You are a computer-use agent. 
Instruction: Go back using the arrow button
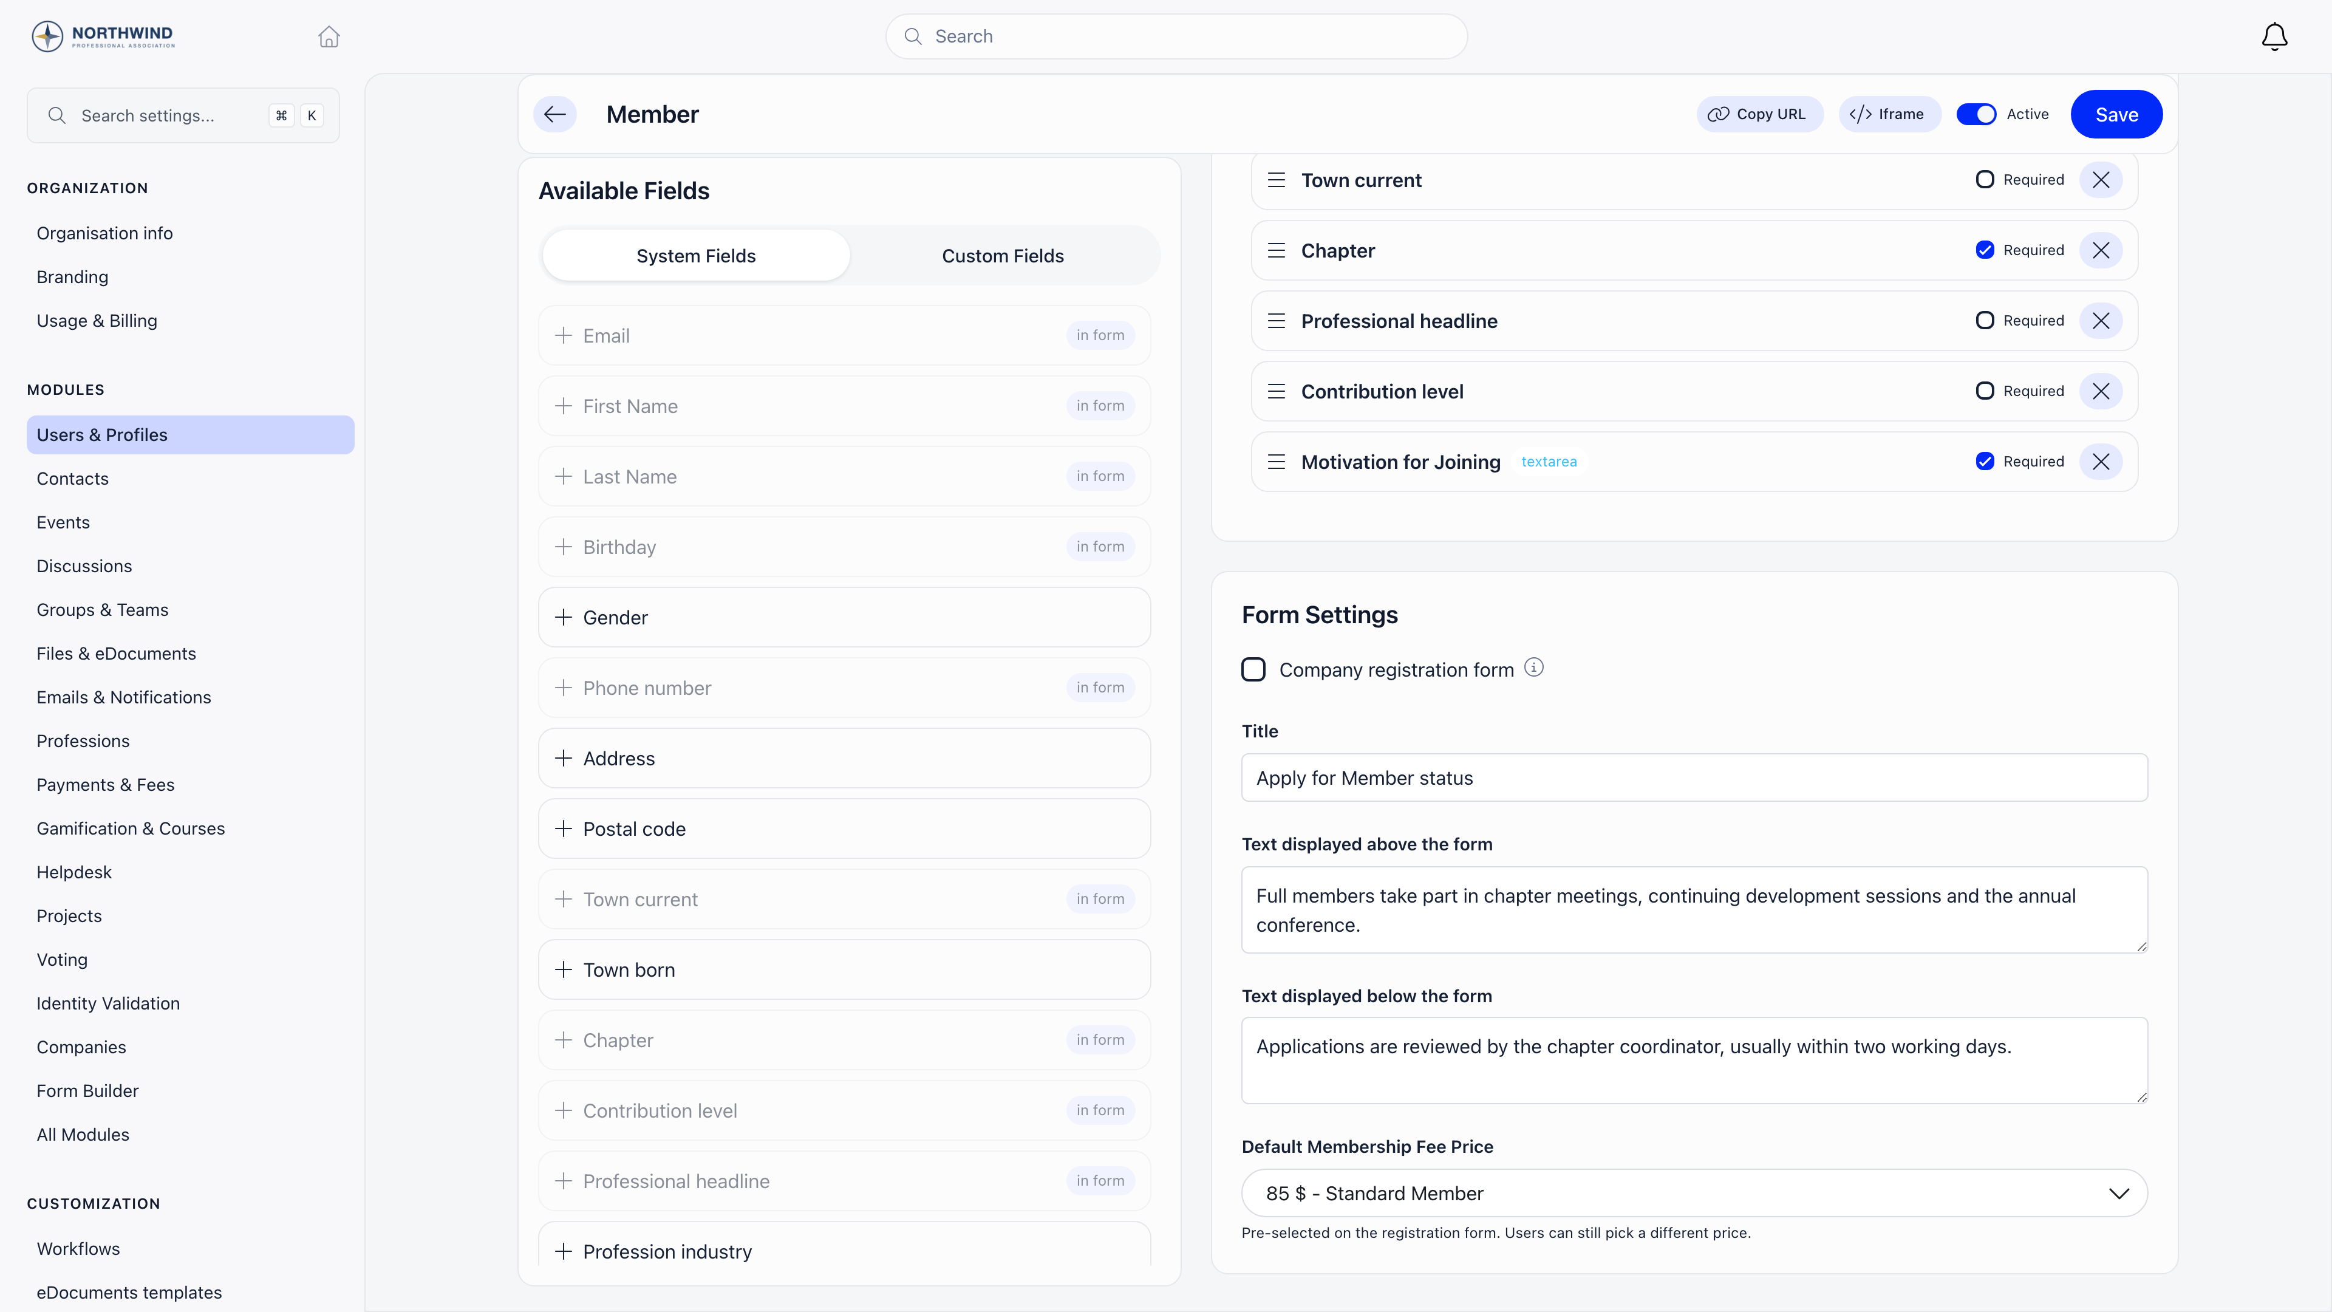(555, 114)
